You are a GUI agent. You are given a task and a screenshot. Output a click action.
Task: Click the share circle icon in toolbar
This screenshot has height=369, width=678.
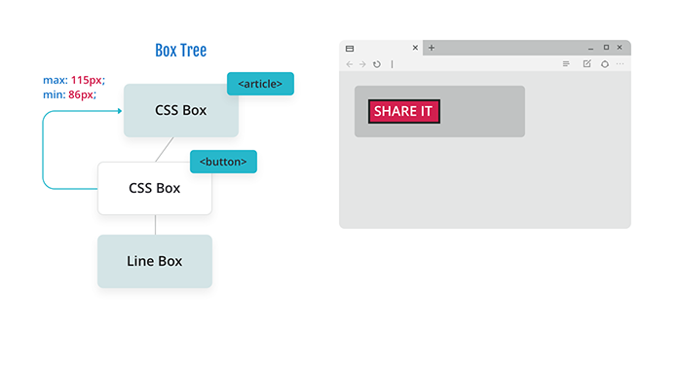point(605,64)
